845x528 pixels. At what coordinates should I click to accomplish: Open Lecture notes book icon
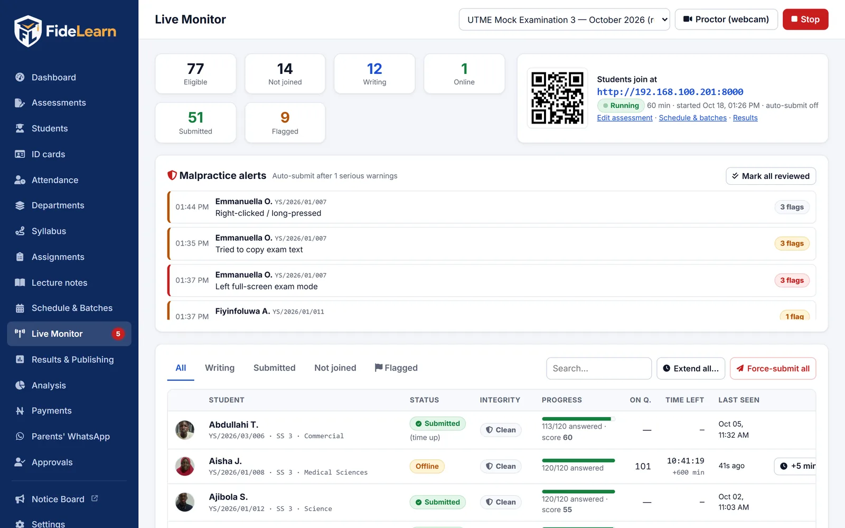(20, 282)
